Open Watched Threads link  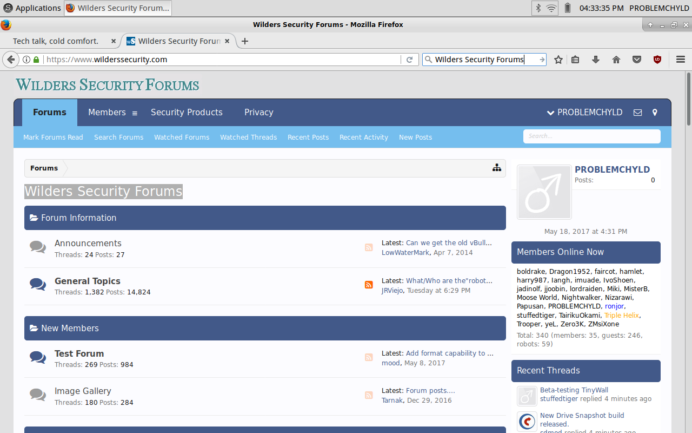pos(249,137)
